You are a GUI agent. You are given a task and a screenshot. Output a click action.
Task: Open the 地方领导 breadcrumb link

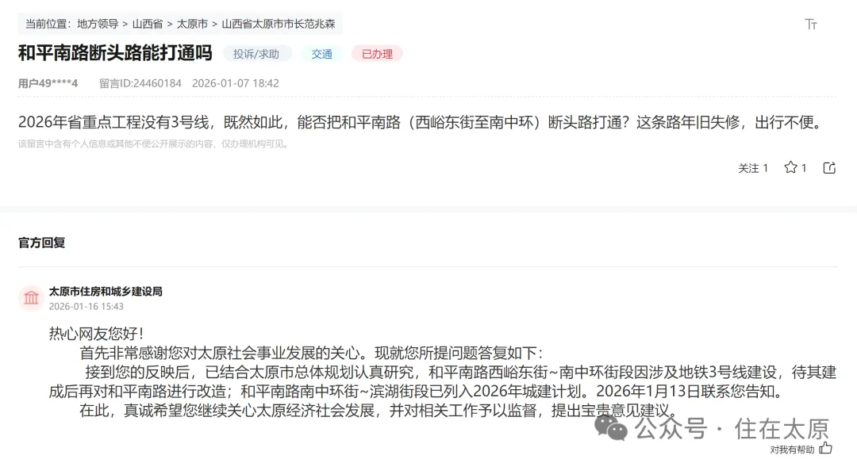(x=98, y=24)
